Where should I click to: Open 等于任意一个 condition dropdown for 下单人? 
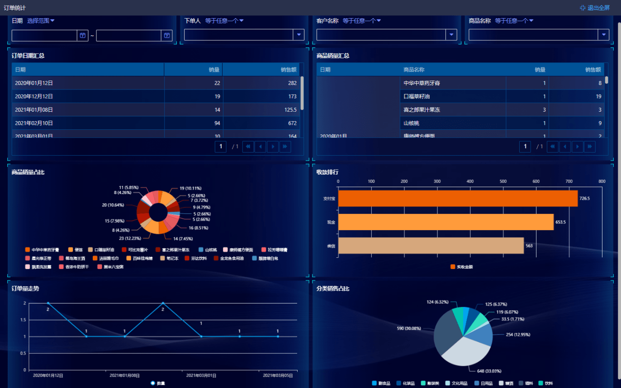click(224, 21)
